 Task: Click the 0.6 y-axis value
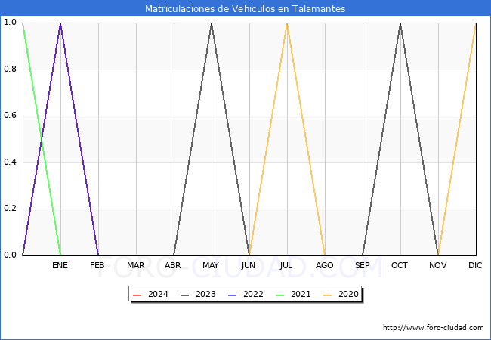point(10,115)
